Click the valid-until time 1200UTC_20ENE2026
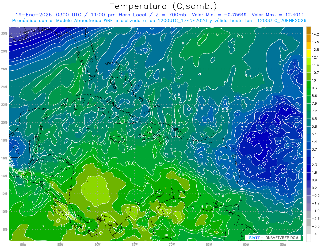Screen dimensions: 321x248 pyautogui.click(x=281, y=21)
